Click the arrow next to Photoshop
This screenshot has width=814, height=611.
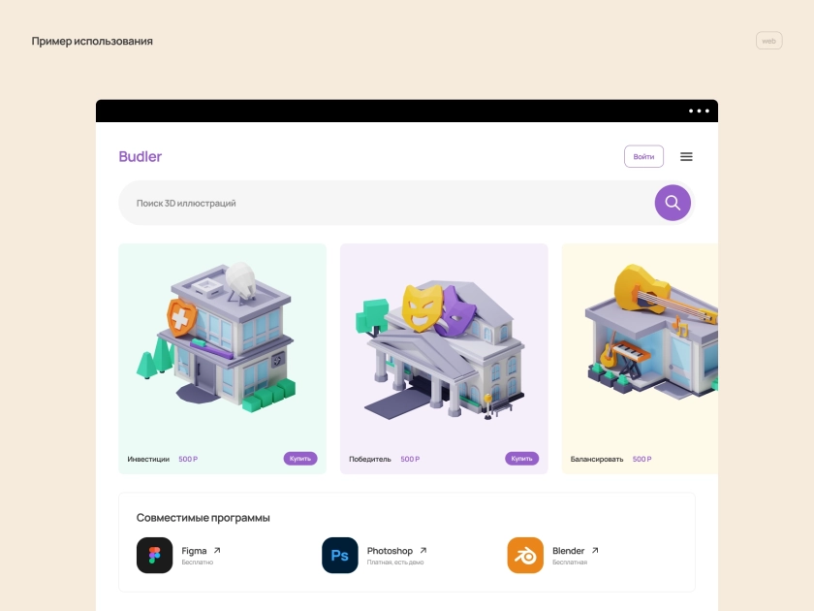coord(423,550)
